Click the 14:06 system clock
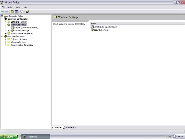 point(180,136)
